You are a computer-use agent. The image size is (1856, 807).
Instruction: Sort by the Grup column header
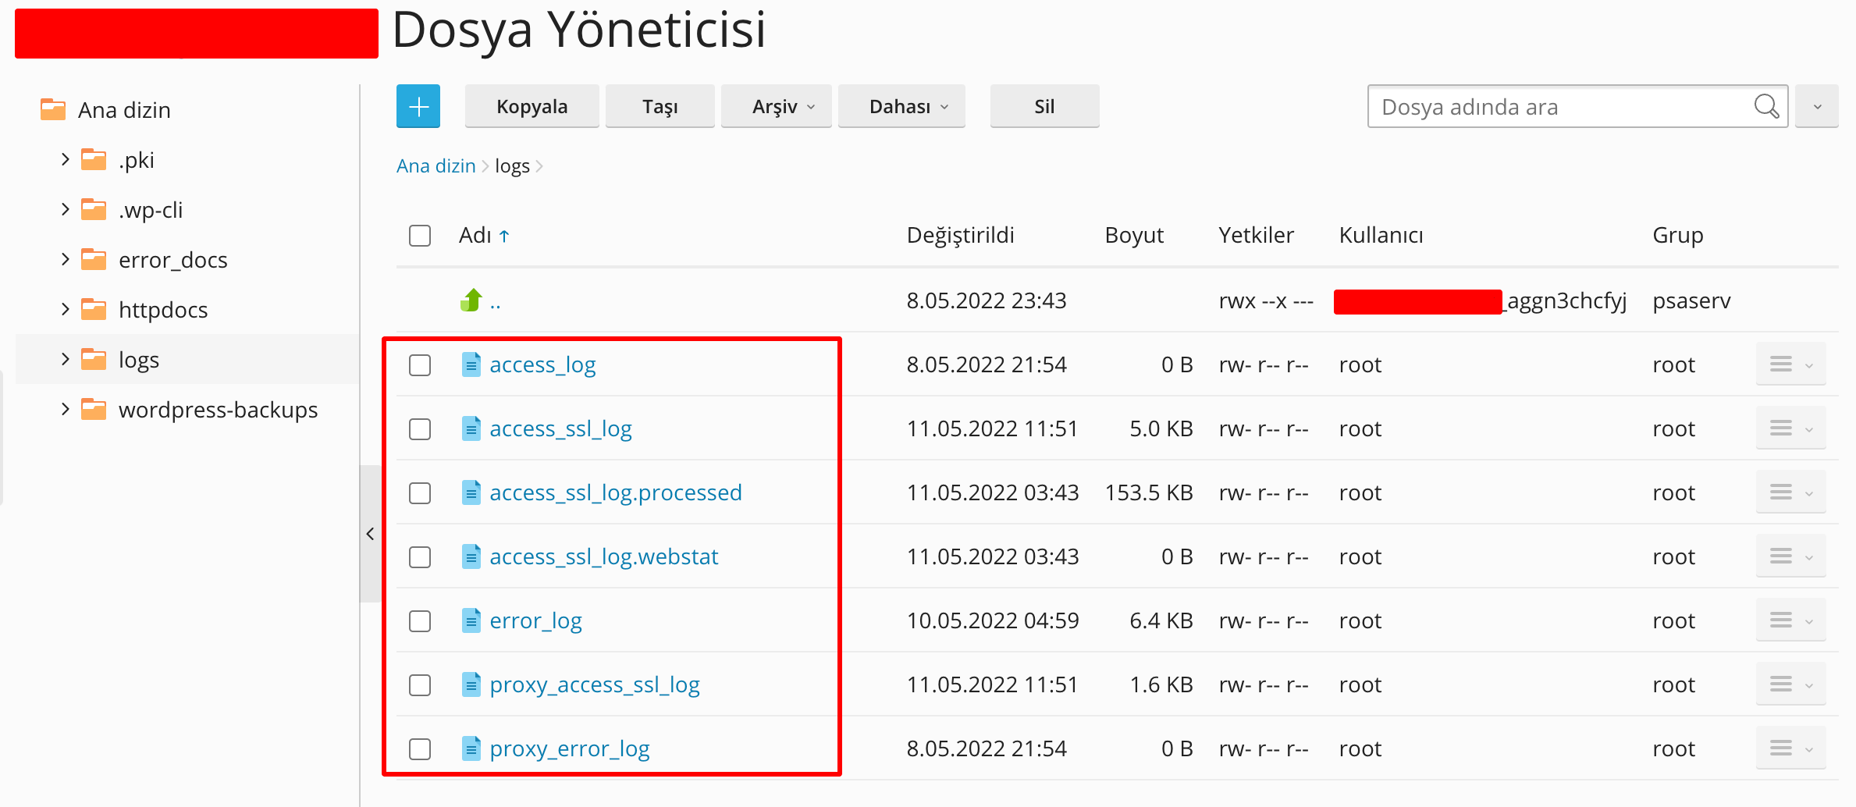[1677, 235]
